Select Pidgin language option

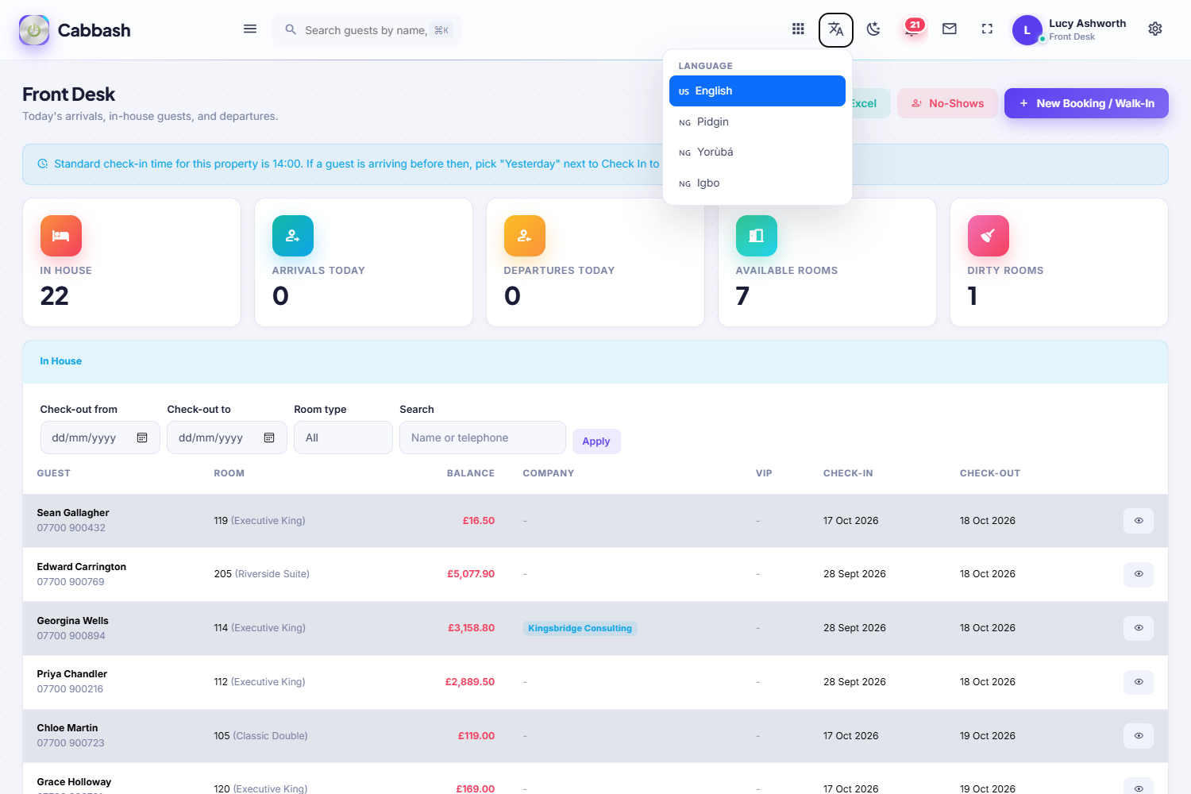(757, 121)
